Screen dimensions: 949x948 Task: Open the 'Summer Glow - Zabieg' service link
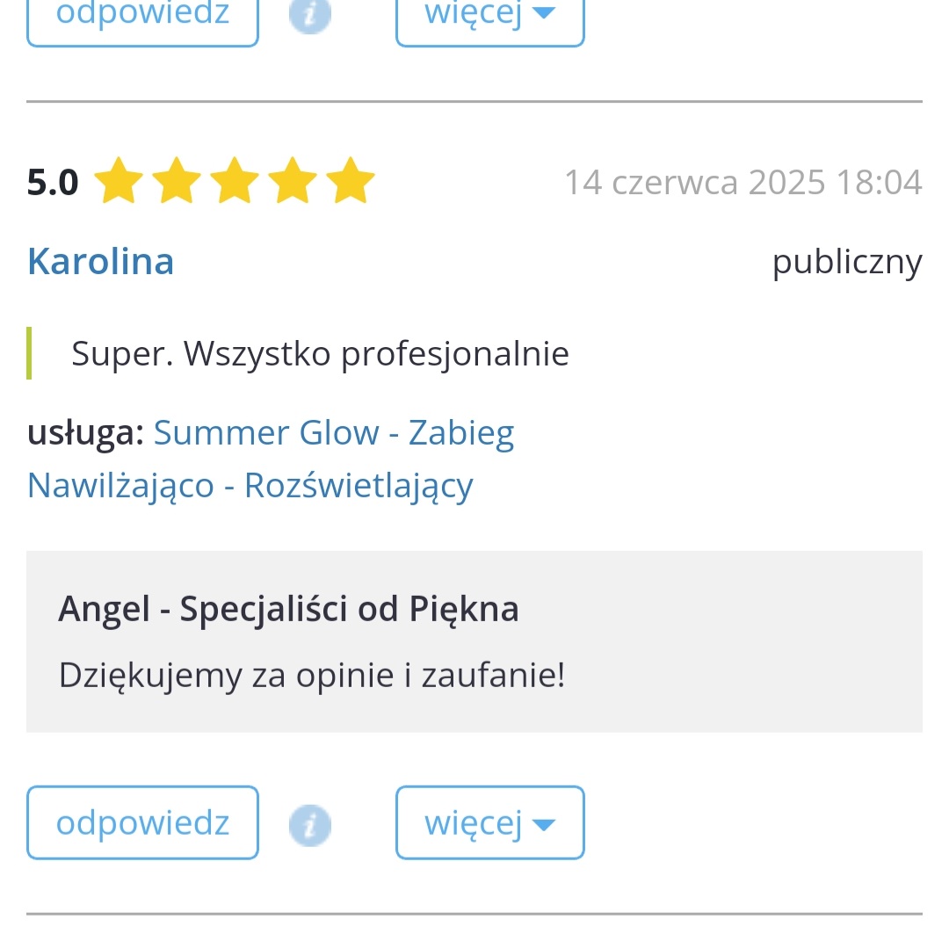[x=334, y=432]
